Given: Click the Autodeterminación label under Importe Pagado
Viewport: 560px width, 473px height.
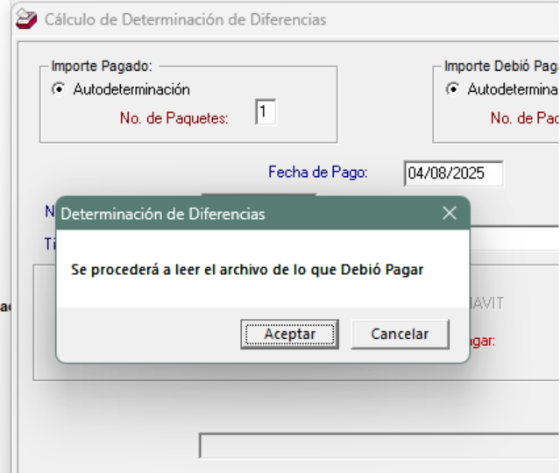Looking at the screenshot, I should (x=131, y=89).
